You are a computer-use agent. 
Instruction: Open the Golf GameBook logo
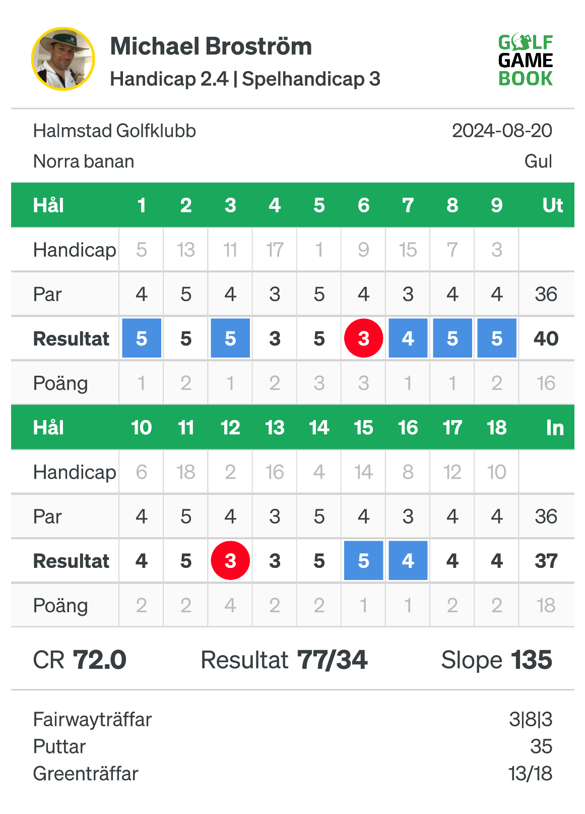[x=526, y=60]
